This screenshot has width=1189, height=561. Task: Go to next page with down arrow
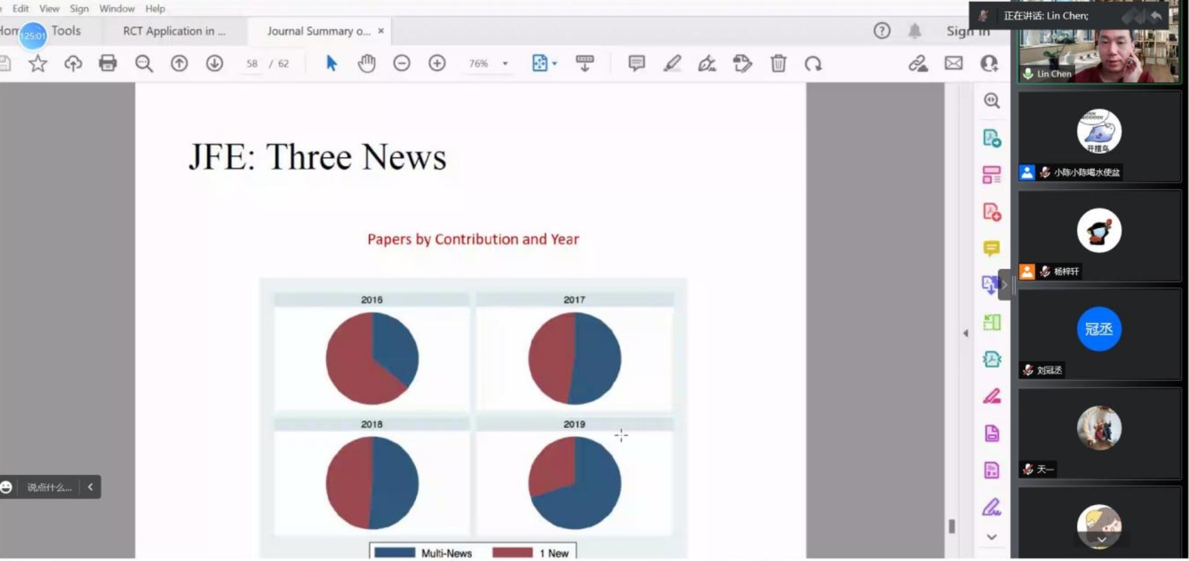click(x=214, y=63)
